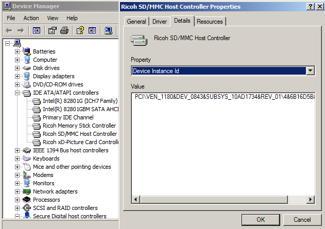
Task: Click the Monitors category icon
Action: tap(27, 183)
